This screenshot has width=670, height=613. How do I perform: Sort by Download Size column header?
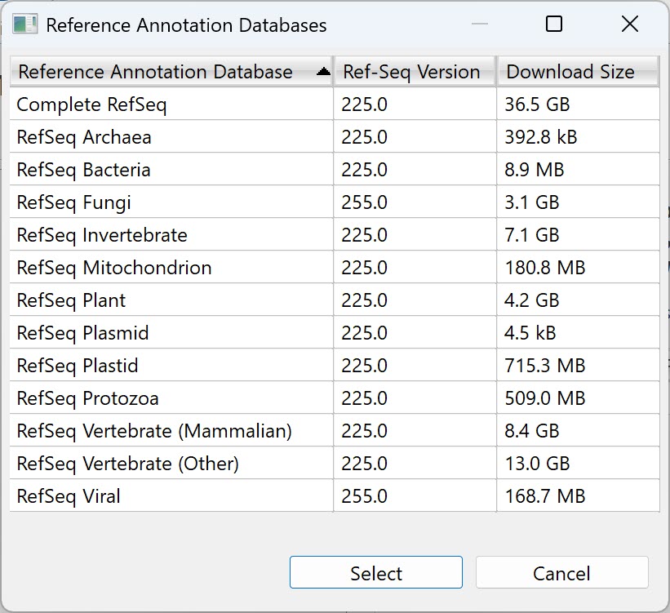pyautogui.click(x=578, y=72)
